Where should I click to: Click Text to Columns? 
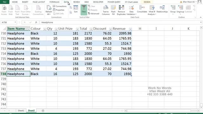(x=106, y=10)
